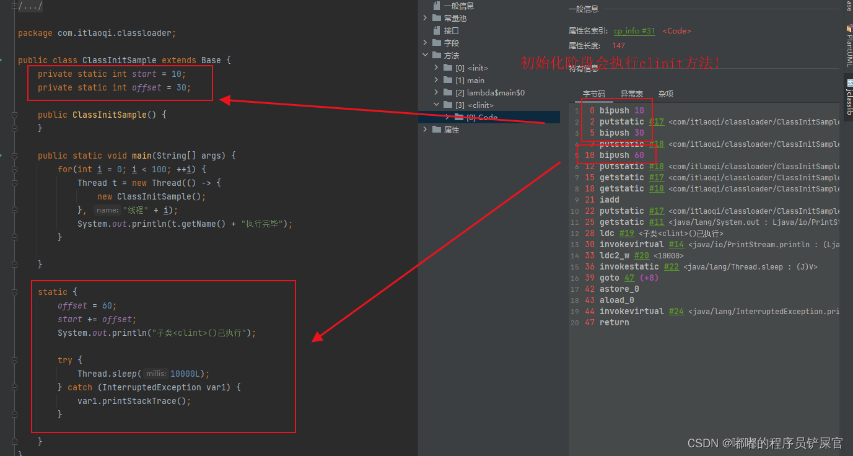Screen dimensions: 853x456
Task: Expand the [2] lambda$main$0 node
Action: pos(436,92)
